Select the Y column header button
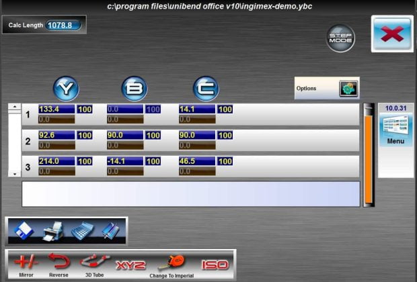The image size is (417, 282). coord(66,89)
